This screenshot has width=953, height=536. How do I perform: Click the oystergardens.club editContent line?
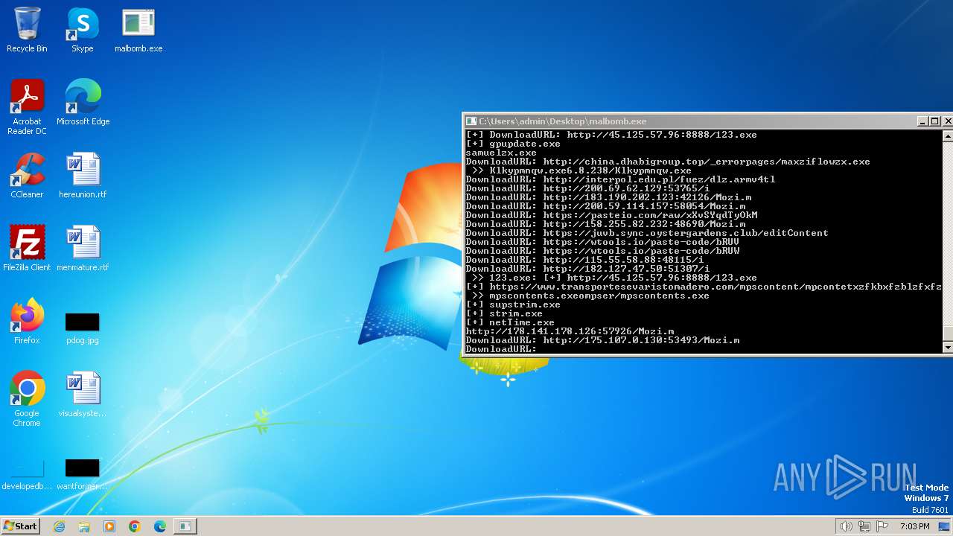(647, 233)
